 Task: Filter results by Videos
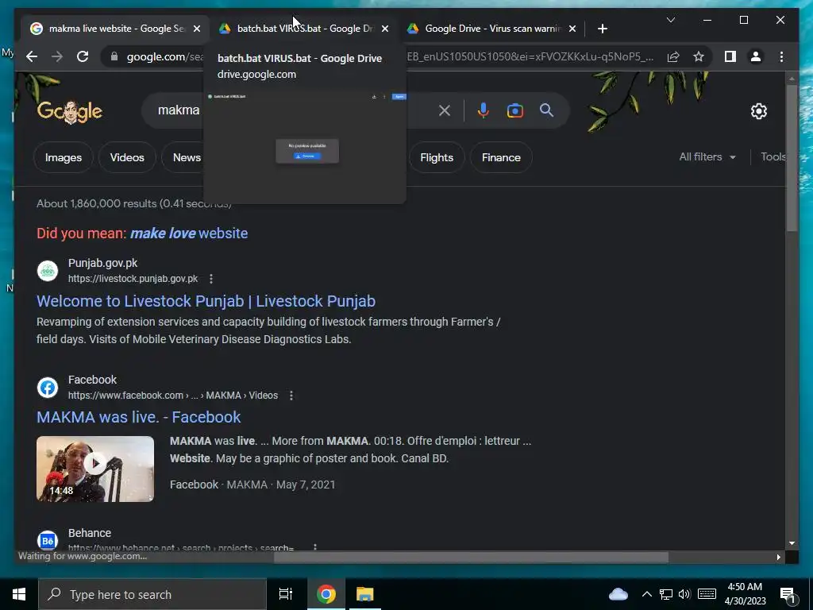pyautogui.click(x=127, y=157)
